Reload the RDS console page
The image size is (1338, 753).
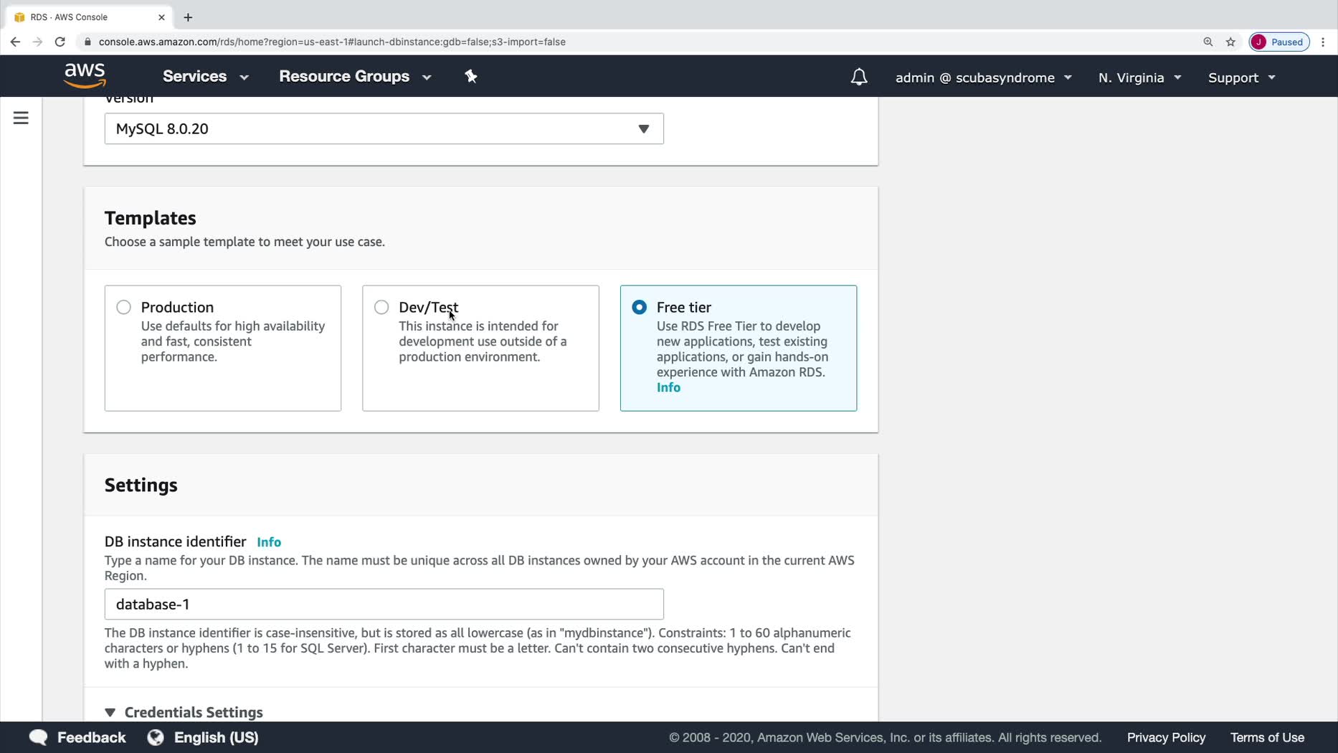coord(60,42)
